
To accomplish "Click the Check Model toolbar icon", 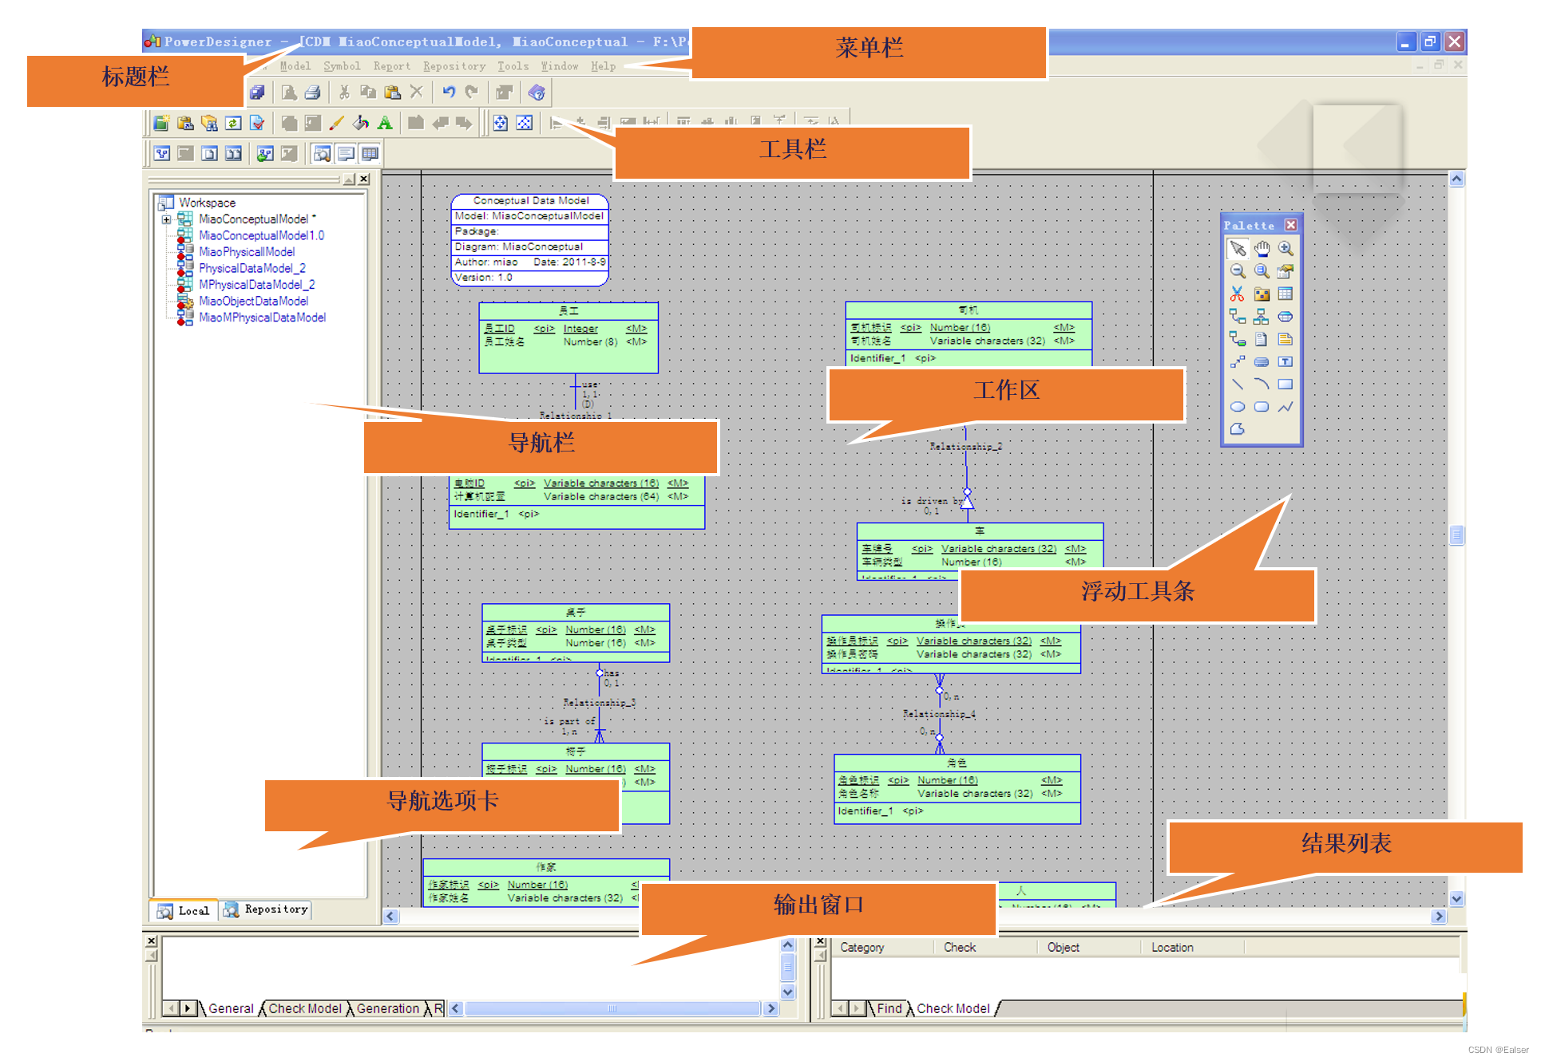I will (257, 123).
